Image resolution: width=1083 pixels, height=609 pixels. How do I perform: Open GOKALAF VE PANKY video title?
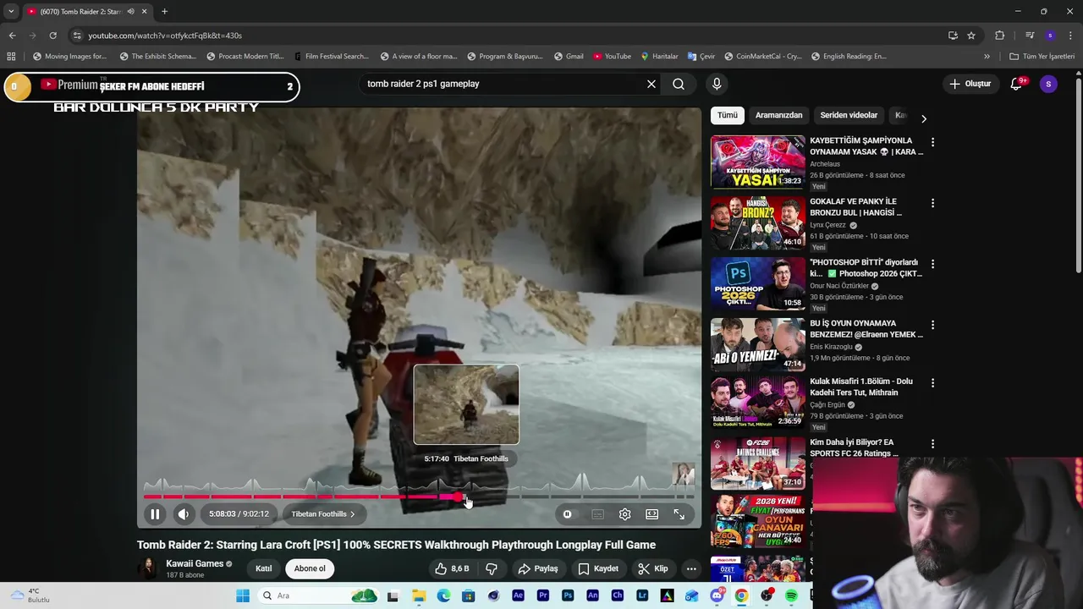click(856, 207)
